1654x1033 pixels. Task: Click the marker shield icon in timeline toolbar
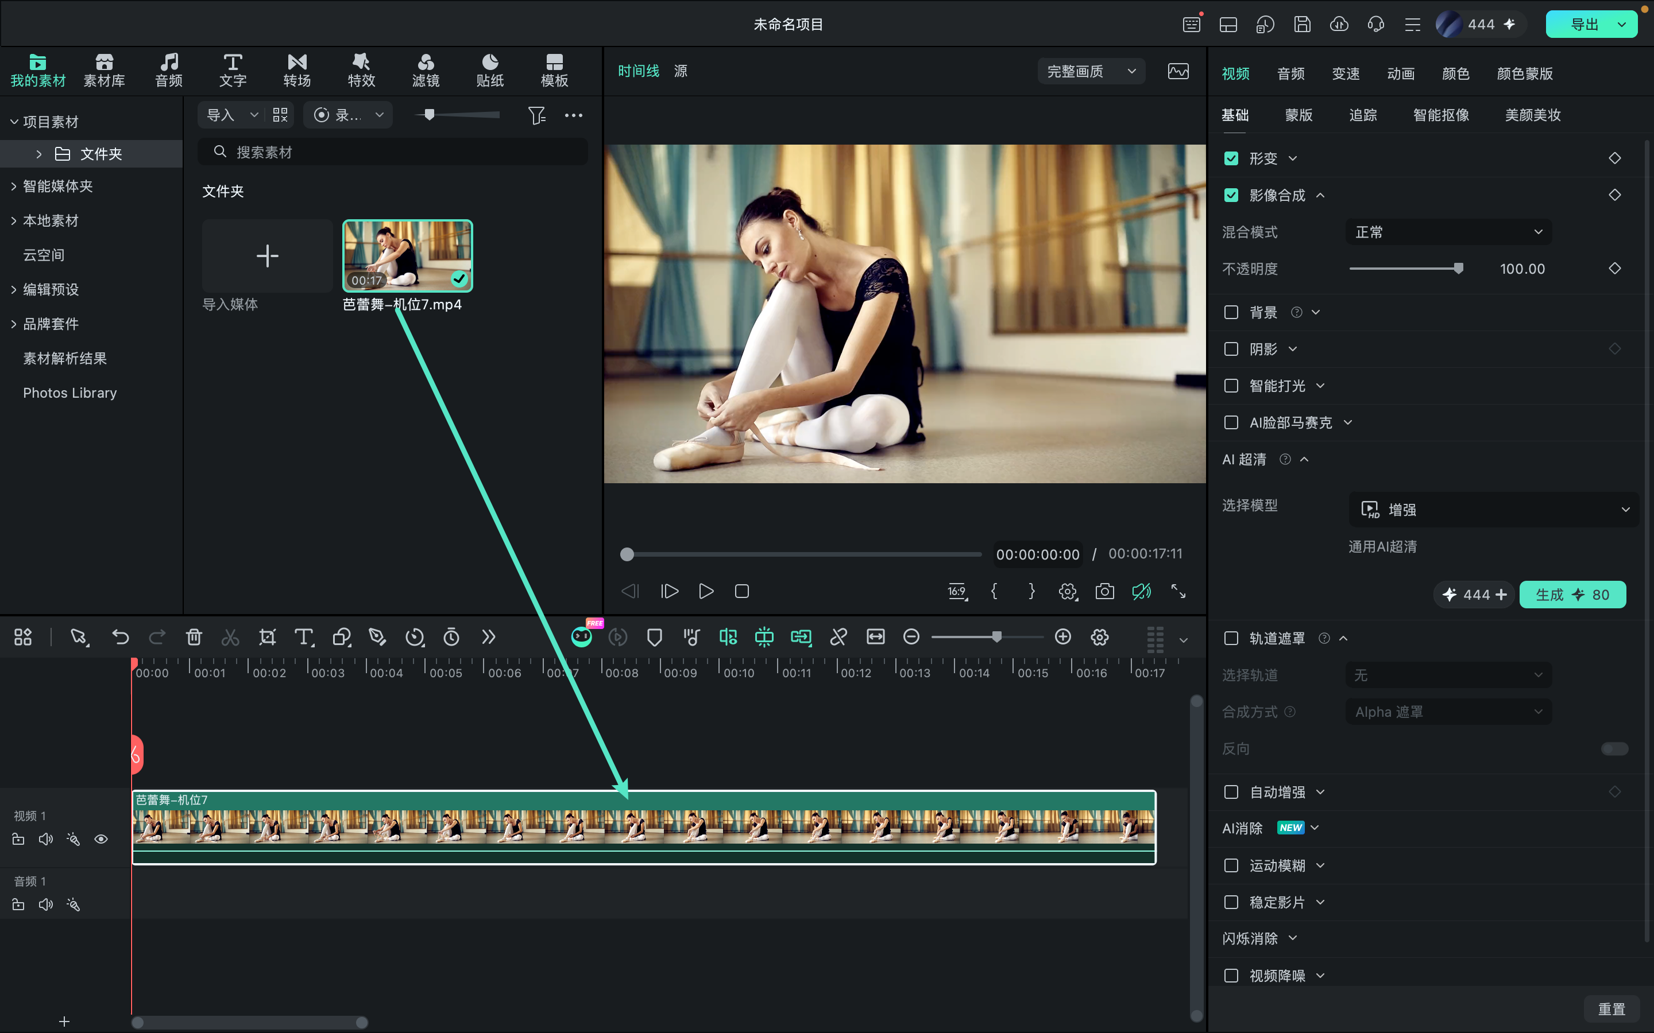[x=654, y=637]
